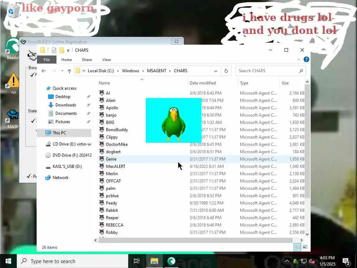
Task: Go up one folder level
Action: 69,71
